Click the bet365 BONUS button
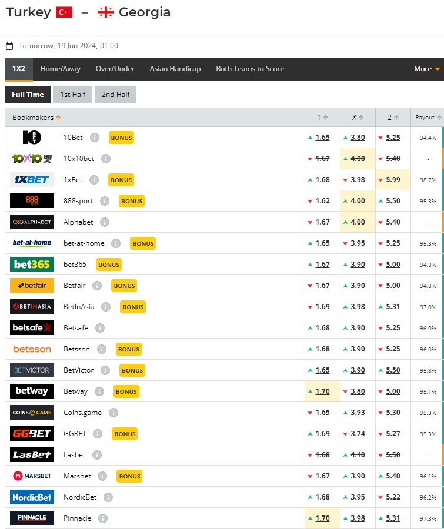Screen dimensions: 444x529 pyautogui.click(x=109, y=264)
